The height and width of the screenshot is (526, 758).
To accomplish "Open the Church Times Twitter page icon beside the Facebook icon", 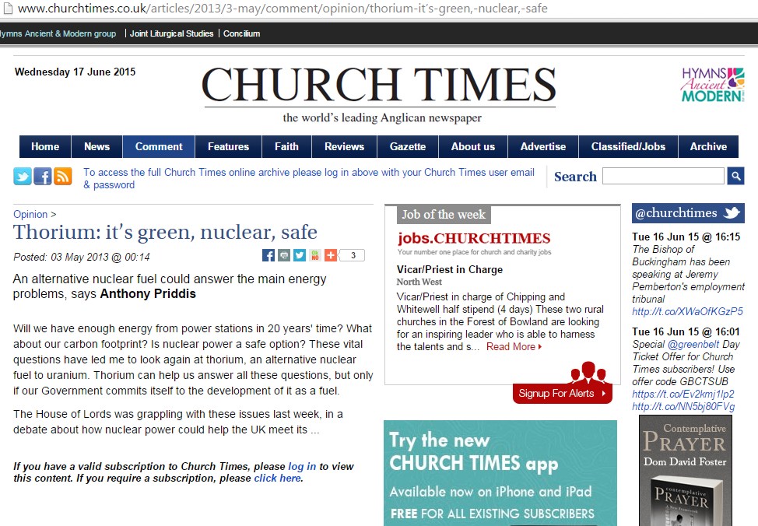I will click(23, 177).
